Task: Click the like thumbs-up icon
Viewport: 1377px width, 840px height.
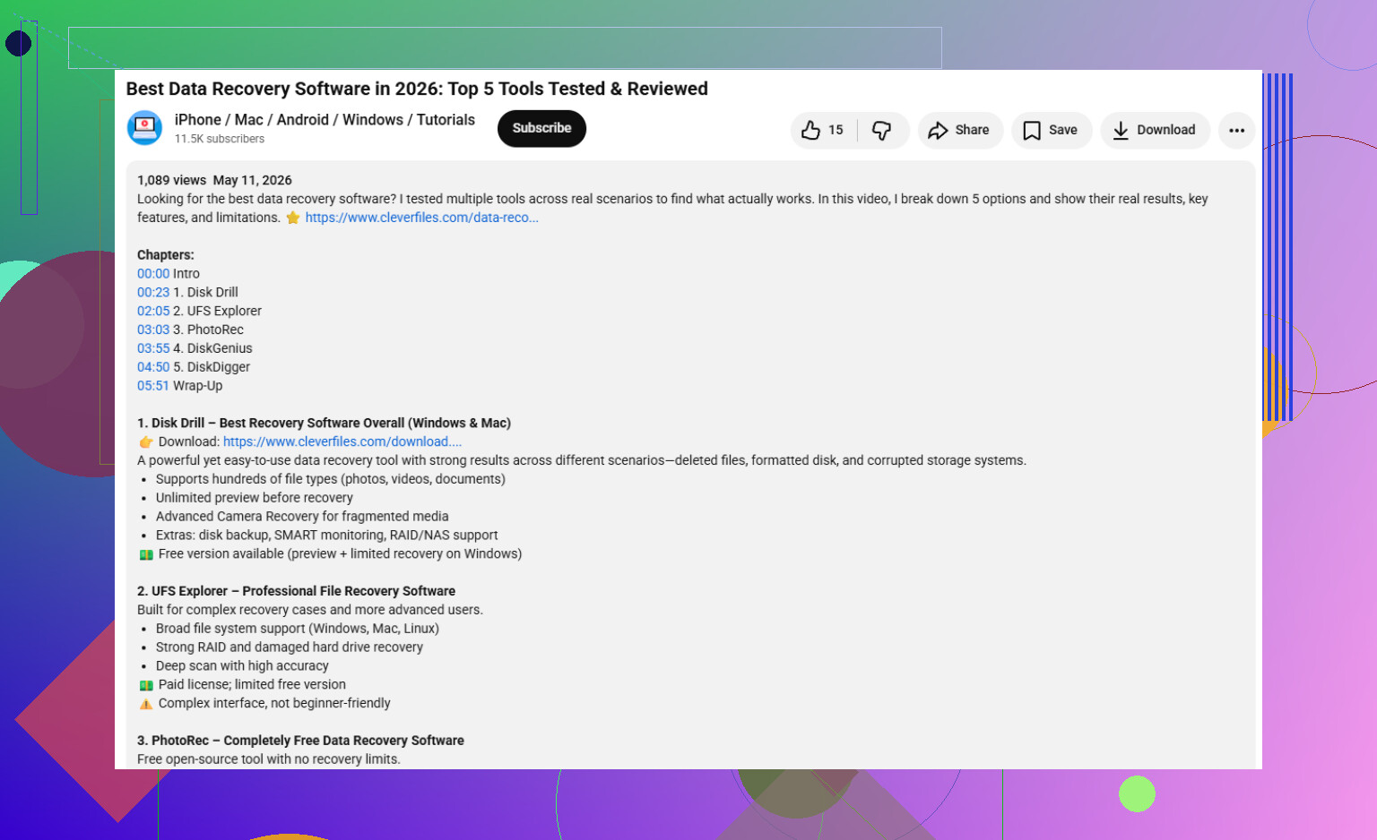Action: pos(810,130)
